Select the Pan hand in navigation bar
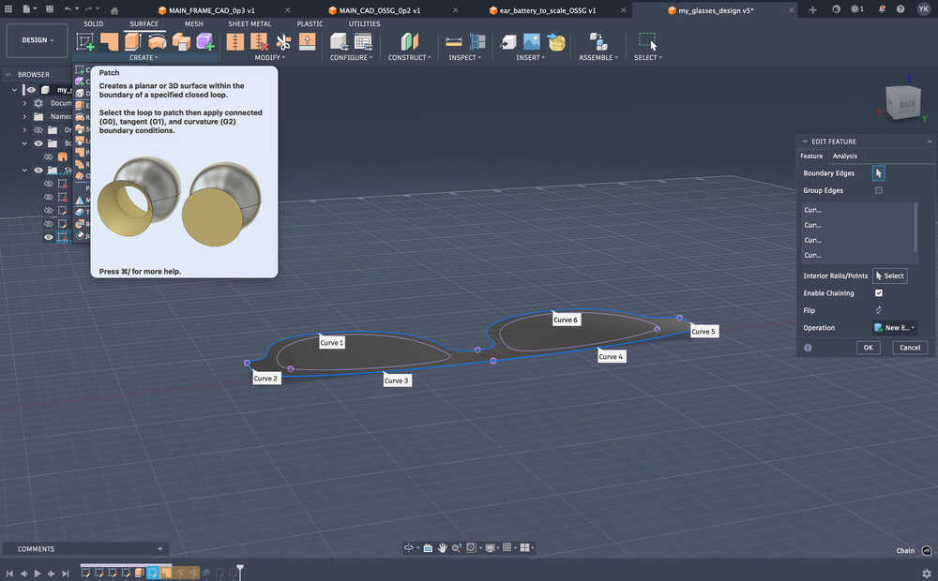The width and height of the screenshot is (938, 581). coord(442,548)
